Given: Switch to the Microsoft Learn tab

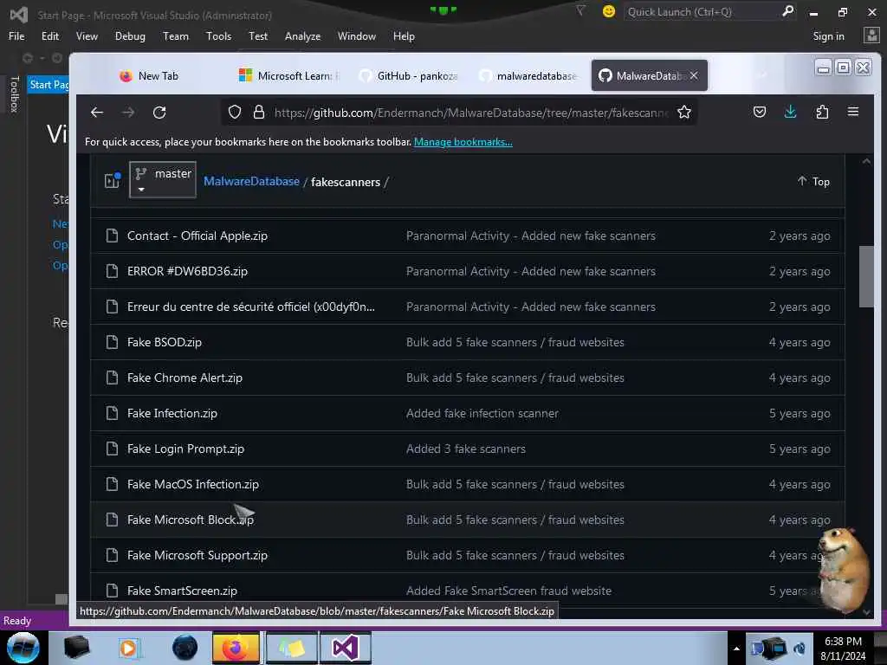Looking at the screenshot, I should click(x=289, y=76).
